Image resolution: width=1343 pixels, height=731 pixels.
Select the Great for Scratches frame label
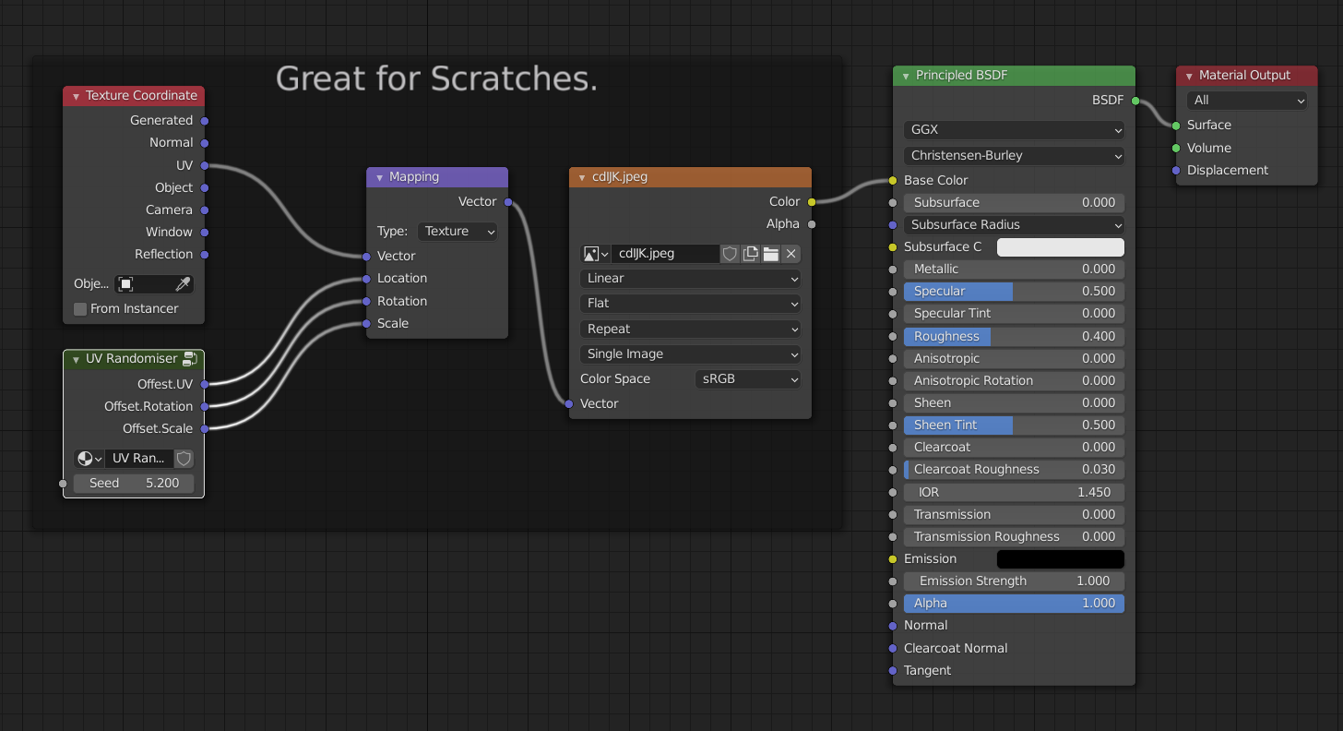[x=437, y=78]
